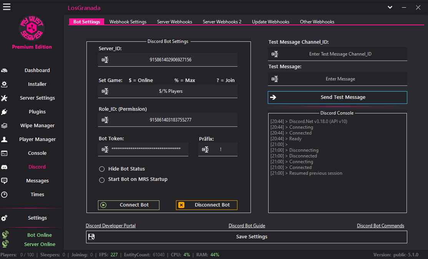
Task: Open Plugins page from sidebar
Action: [37, 112]
